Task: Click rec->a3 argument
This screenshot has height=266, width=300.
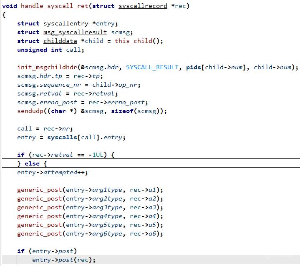Action: click(x=143, y=207)
